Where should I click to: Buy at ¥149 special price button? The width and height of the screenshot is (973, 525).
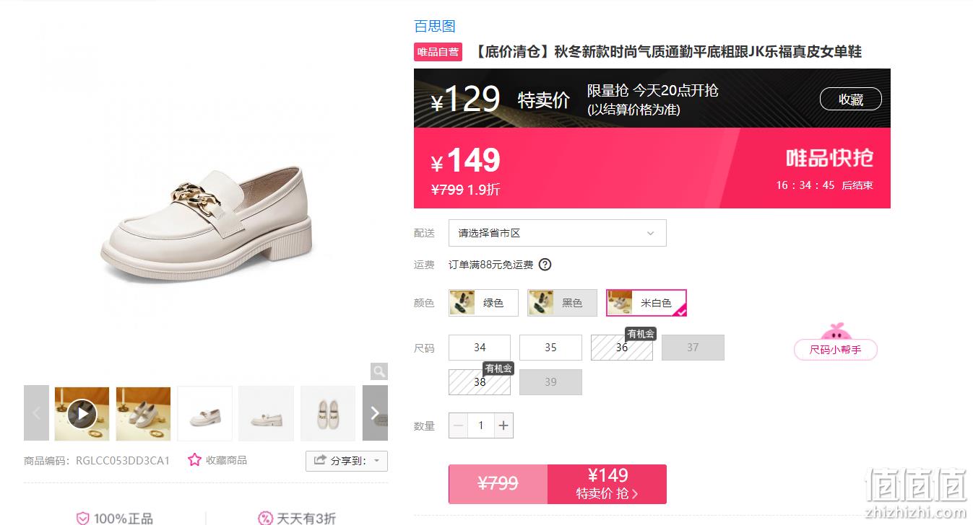(607, 484)
